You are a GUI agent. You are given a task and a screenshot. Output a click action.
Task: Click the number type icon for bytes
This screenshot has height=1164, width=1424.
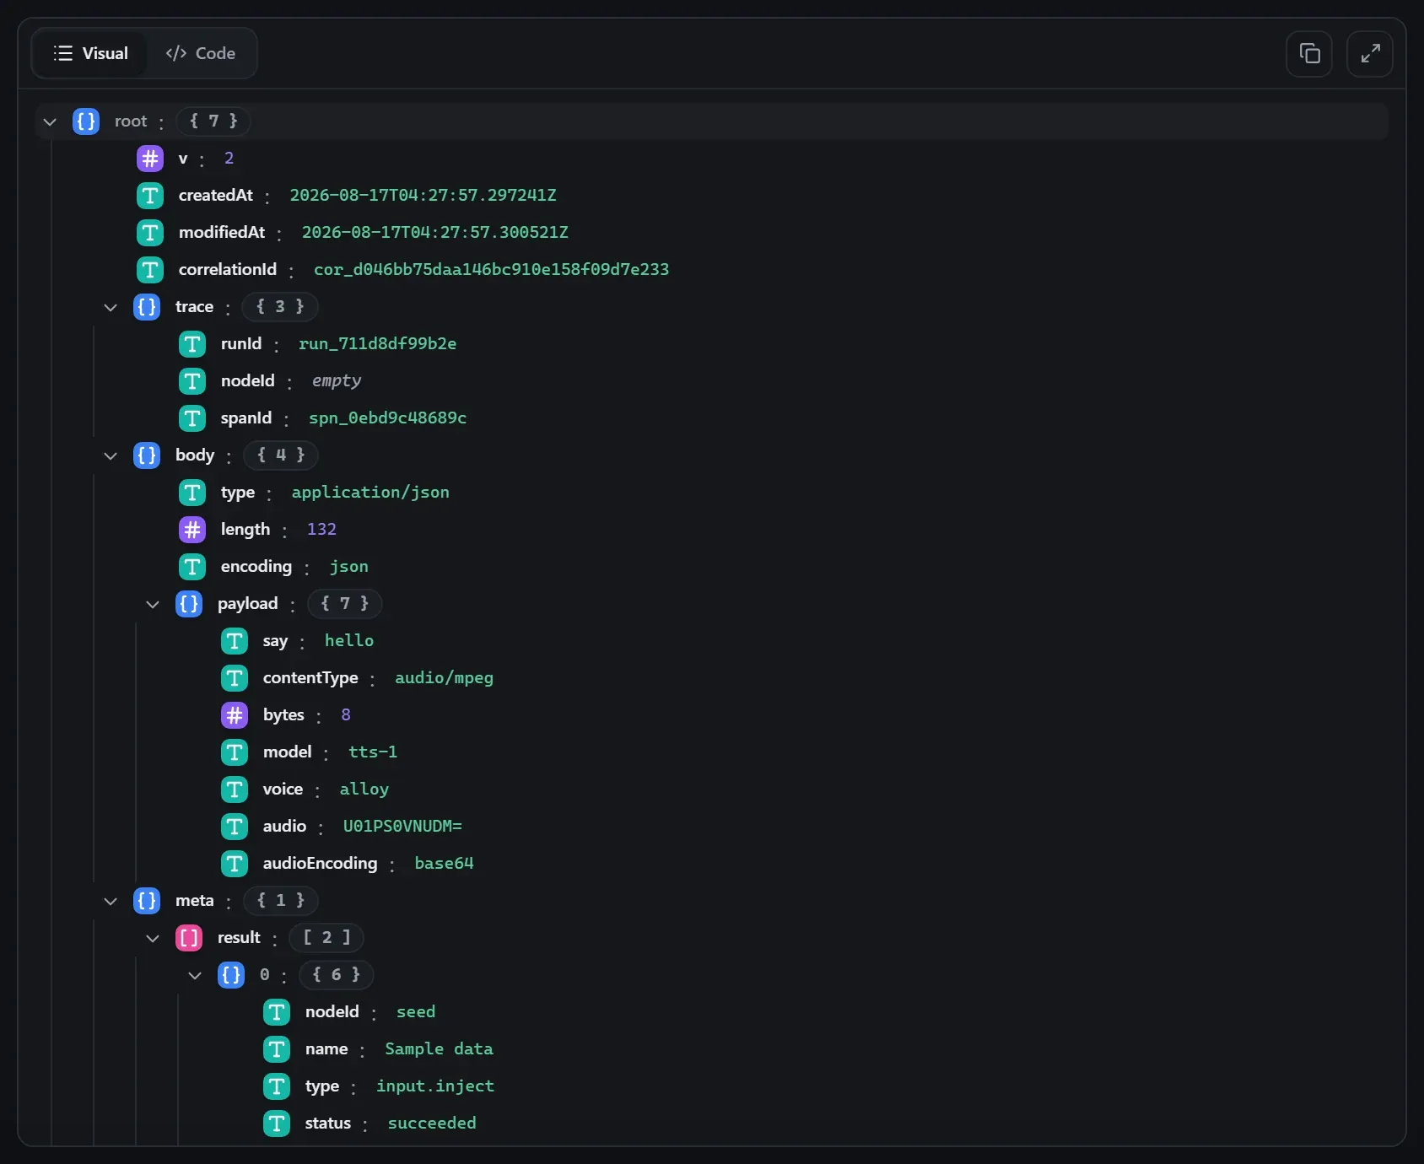tap(235, 715)
